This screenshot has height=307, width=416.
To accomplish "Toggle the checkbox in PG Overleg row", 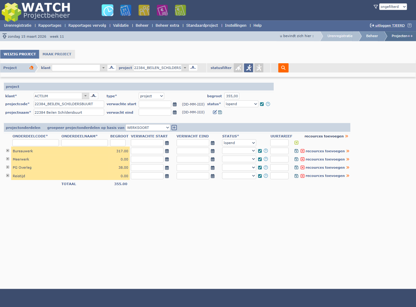I will point(260,167).
